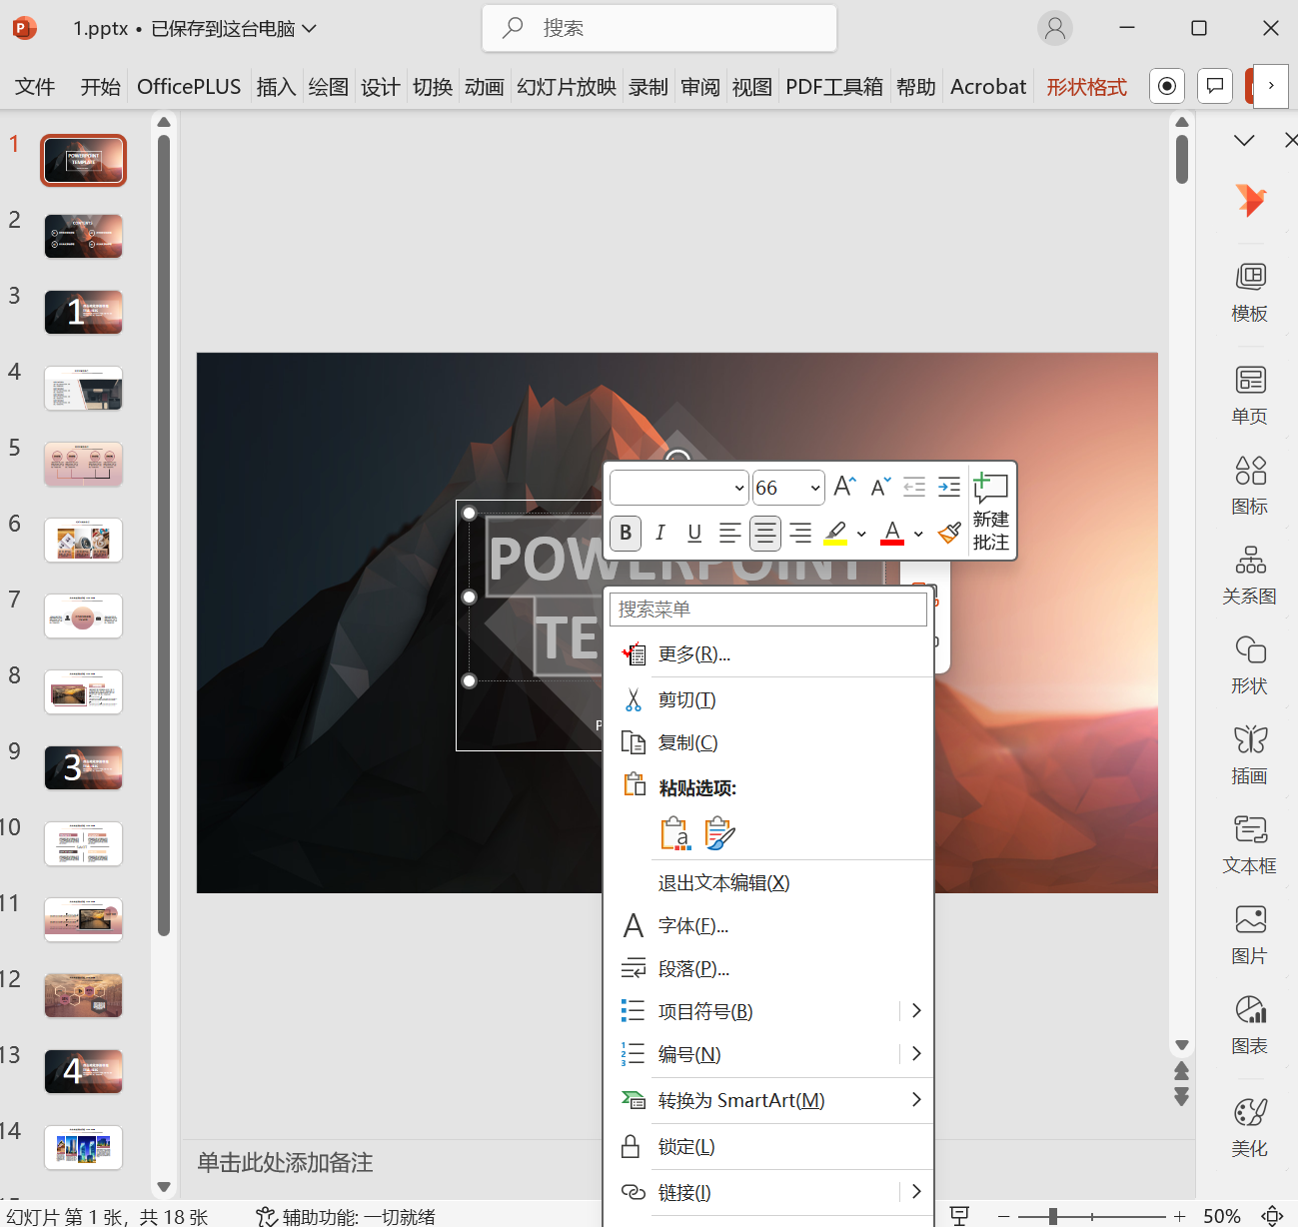Select slide 5 thumbnail in the slide panel

83,464
